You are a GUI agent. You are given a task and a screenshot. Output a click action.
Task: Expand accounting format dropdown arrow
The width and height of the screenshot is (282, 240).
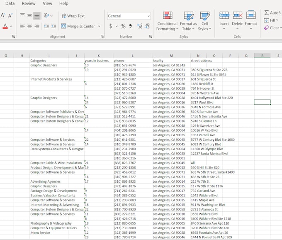(x=117, y=26)
